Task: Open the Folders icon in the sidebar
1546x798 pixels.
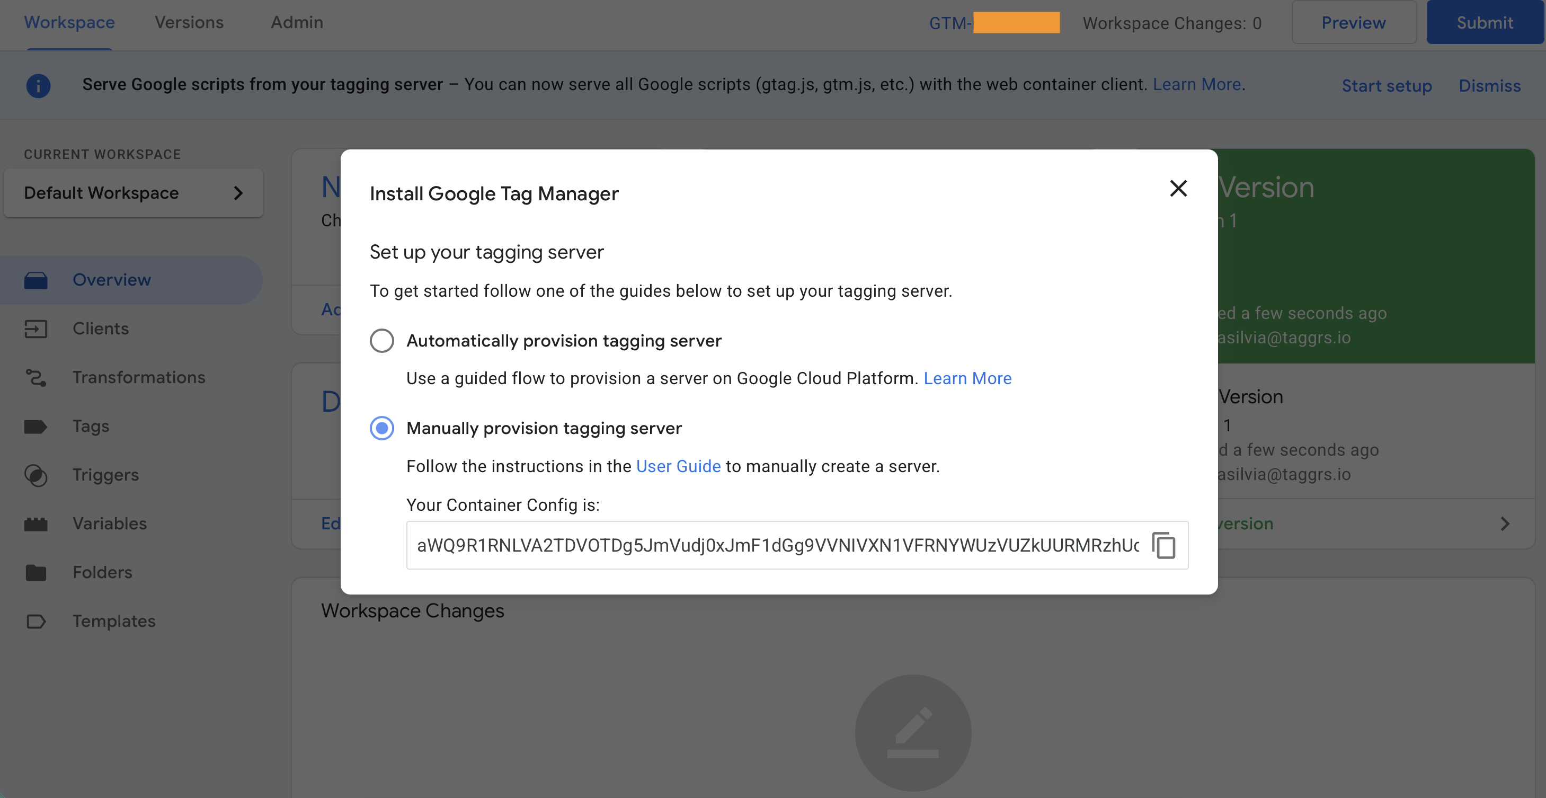Action: 36,572
